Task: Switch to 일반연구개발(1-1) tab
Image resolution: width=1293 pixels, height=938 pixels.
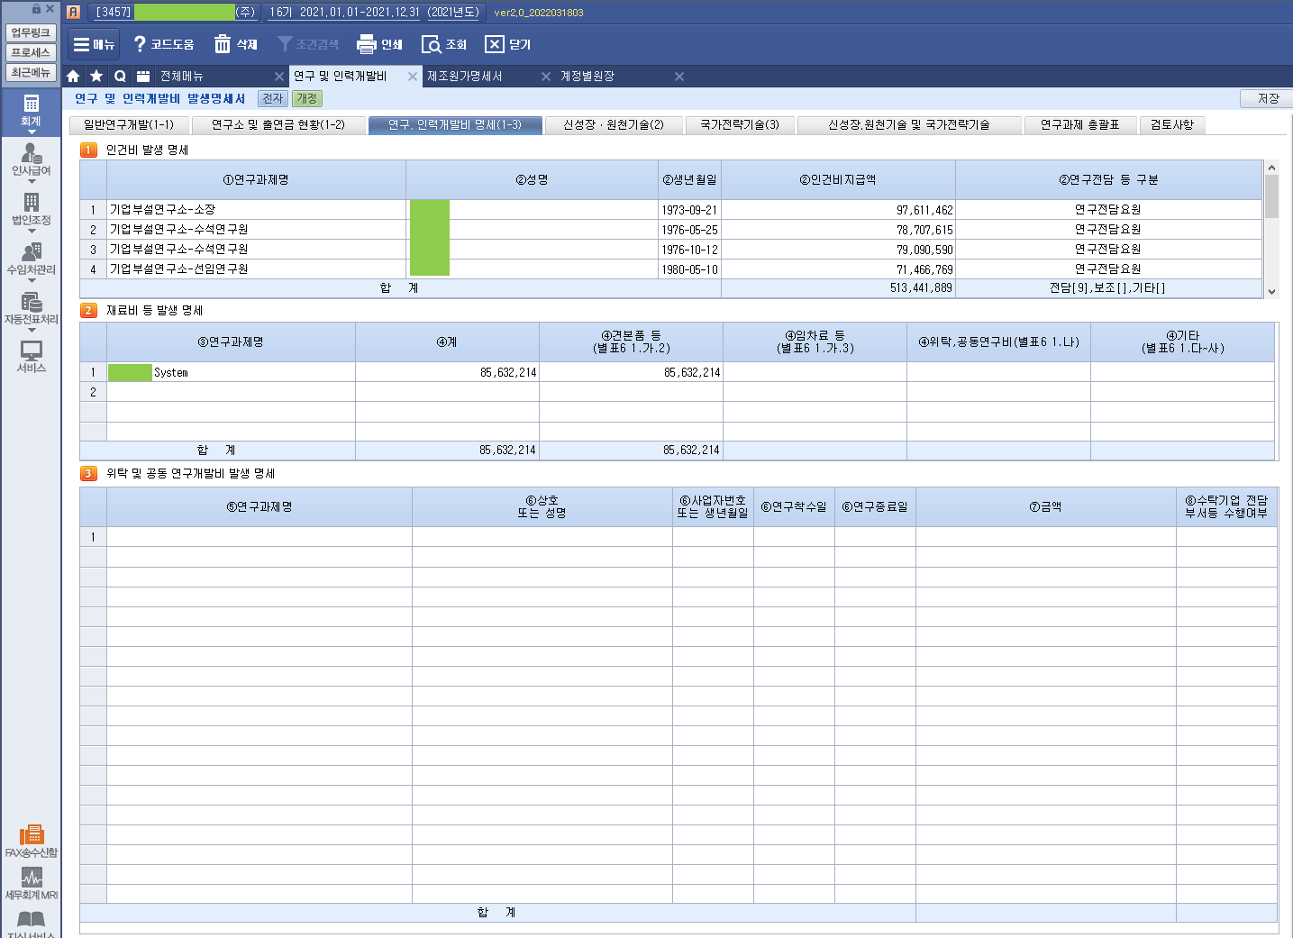Action: 129,125
